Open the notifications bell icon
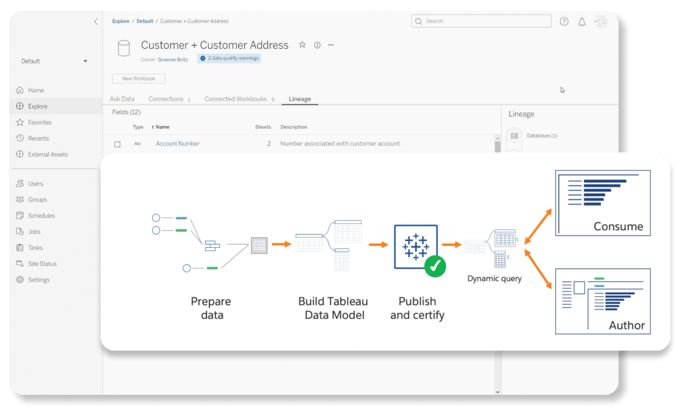Screen dimensions: 678x407 click(x=582, y=21)
